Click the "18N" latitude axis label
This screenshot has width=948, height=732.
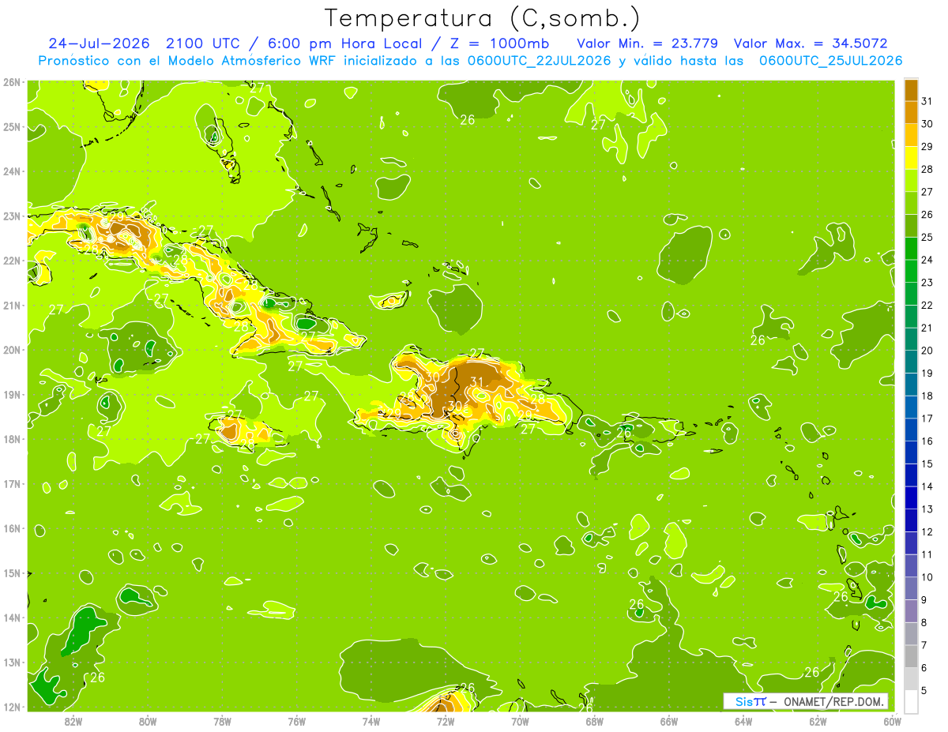pyautogui.click(x=12, y=439)
